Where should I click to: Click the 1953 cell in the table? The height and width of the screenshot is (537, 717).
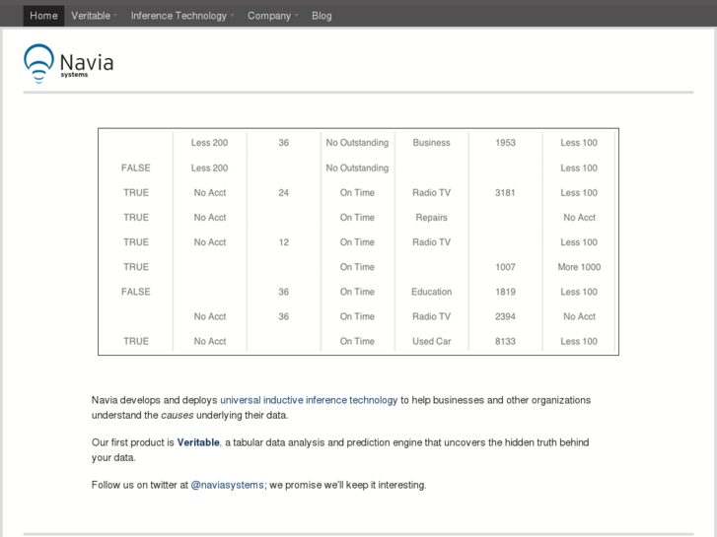click(505, 143)
